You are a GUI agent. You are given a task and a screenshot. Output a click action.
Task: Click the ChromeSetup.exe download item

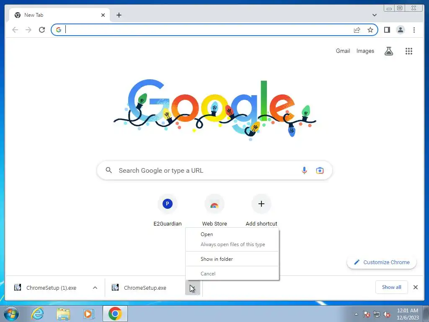point(145,288)
